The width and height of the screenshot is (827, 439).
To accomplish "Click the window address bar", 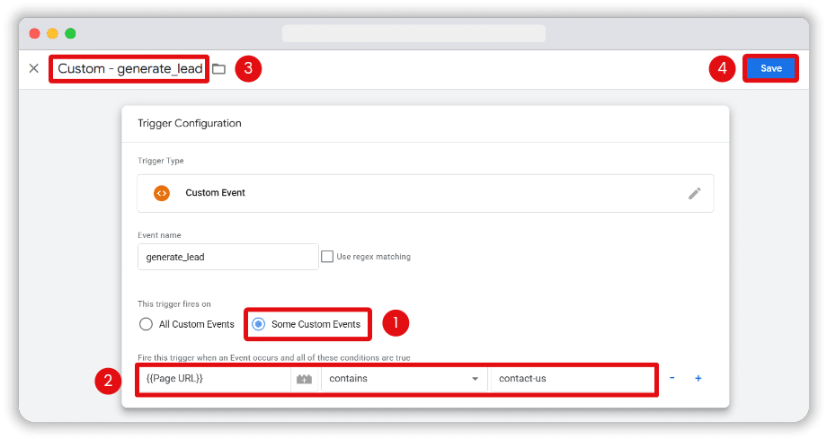I will click(413, 34).
